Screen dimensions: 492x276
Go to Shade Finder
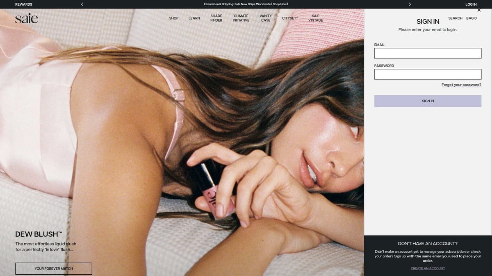(x=216, y=18)
